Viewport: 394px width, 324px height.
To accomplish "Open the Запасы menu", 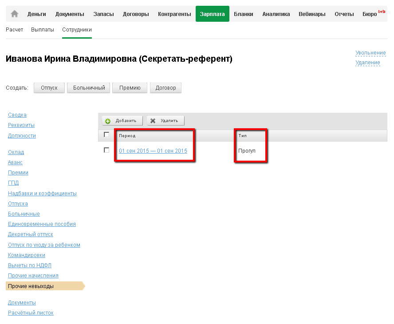I will [103, 14].
